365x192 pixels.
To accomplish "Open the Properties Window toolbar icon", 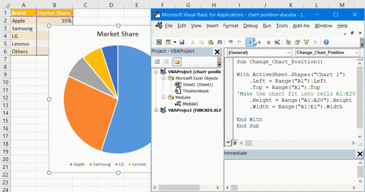I will point(297,42).
